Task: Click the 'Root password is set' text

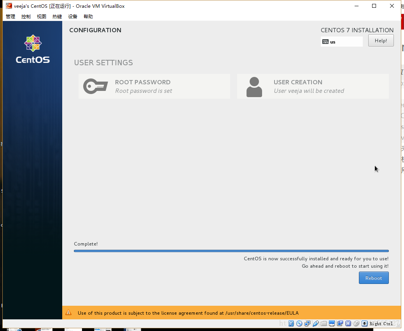Action: pos(143,91)
